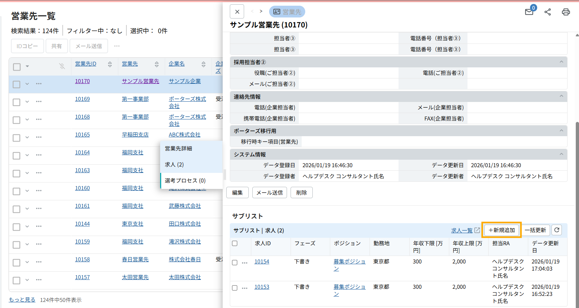The width and height of the screenshot is (579, 308).
Task: Select 求人 (2) in the side menu
Action: coord(174,165)
